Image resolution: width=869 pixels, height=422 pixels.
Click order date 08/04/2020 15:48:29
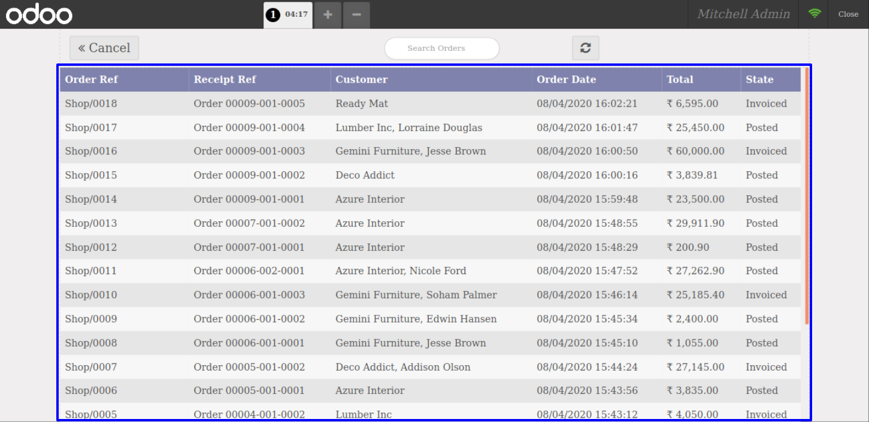(x=587, y=247)
